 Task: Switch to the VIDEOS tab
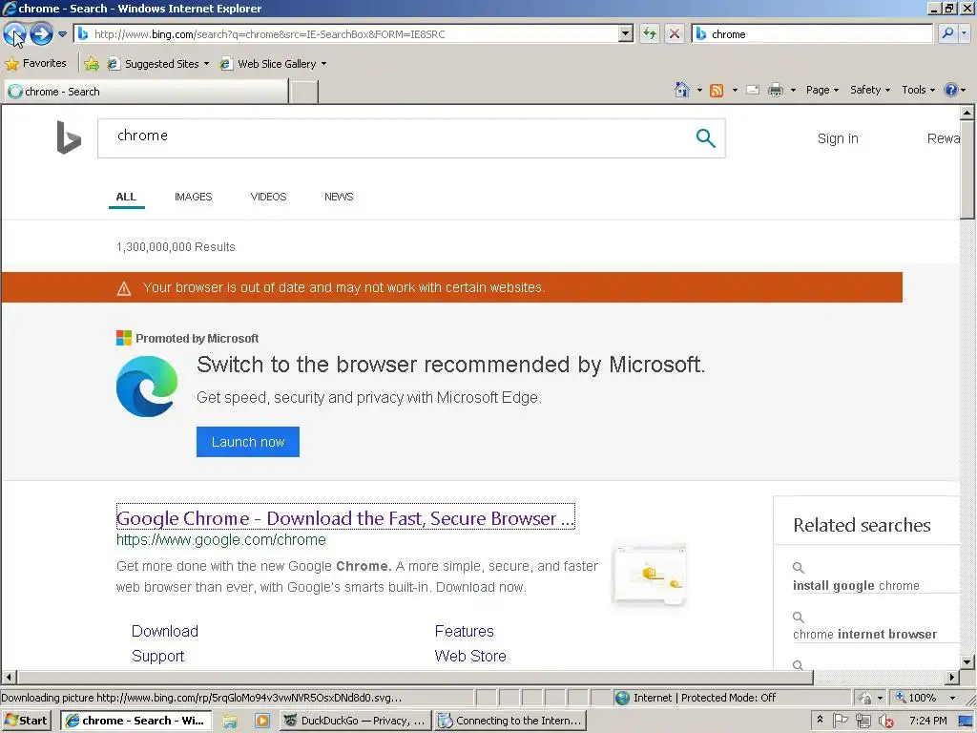coord(268,197)
